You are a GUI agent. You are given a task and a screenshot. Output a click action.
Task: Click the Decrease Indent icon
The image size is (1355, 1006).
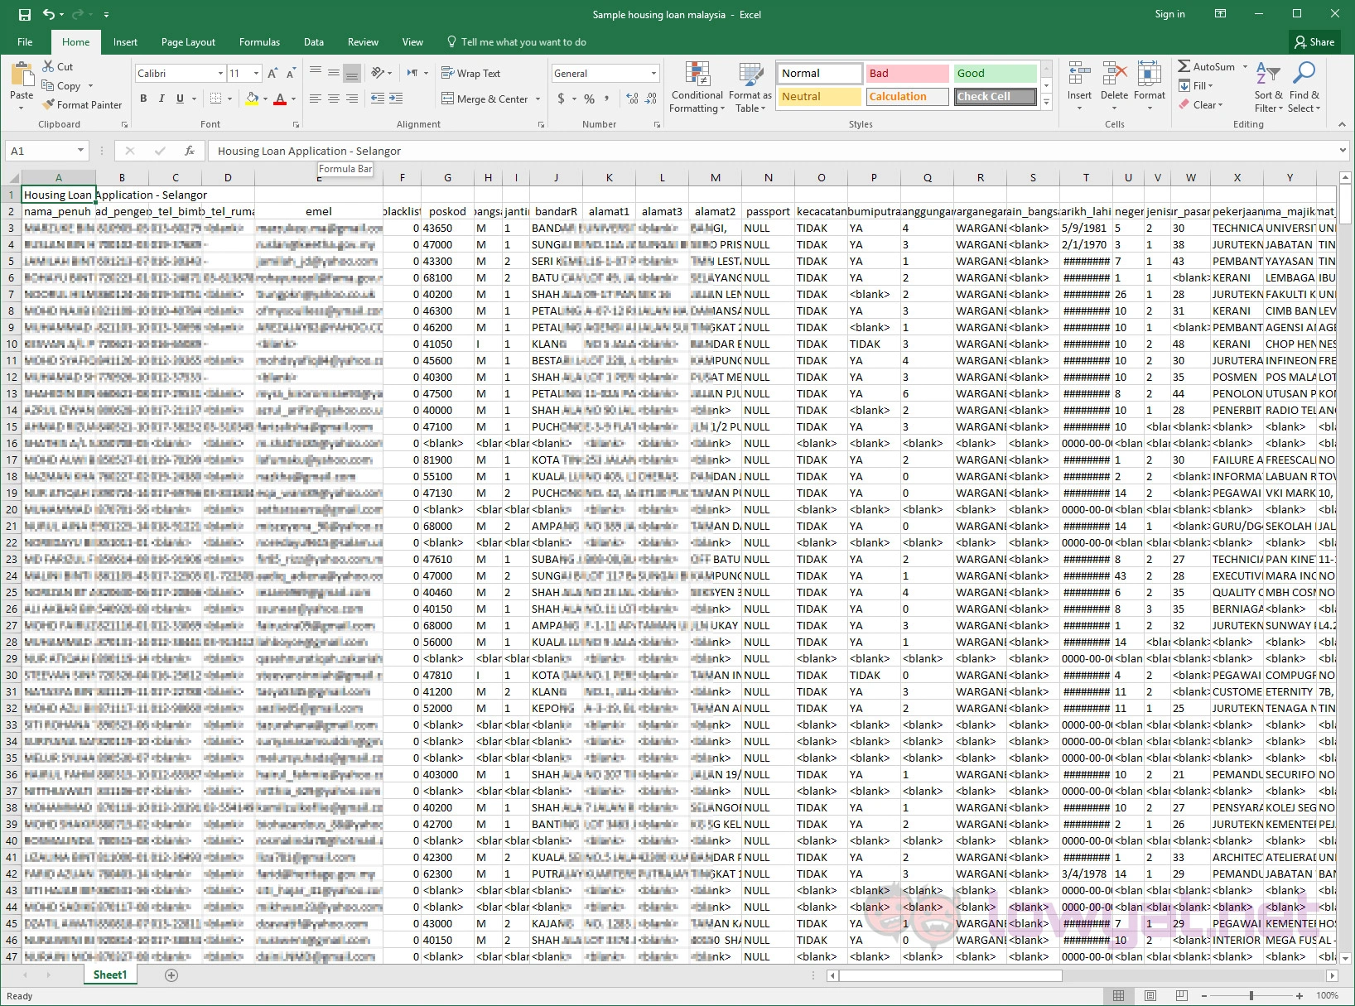coord(378,99)
